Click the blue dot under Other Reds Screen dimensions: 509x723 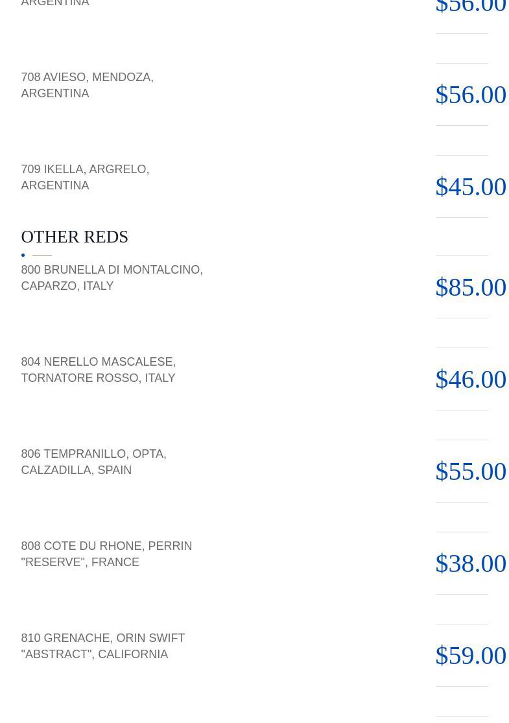tap(23, 255)
